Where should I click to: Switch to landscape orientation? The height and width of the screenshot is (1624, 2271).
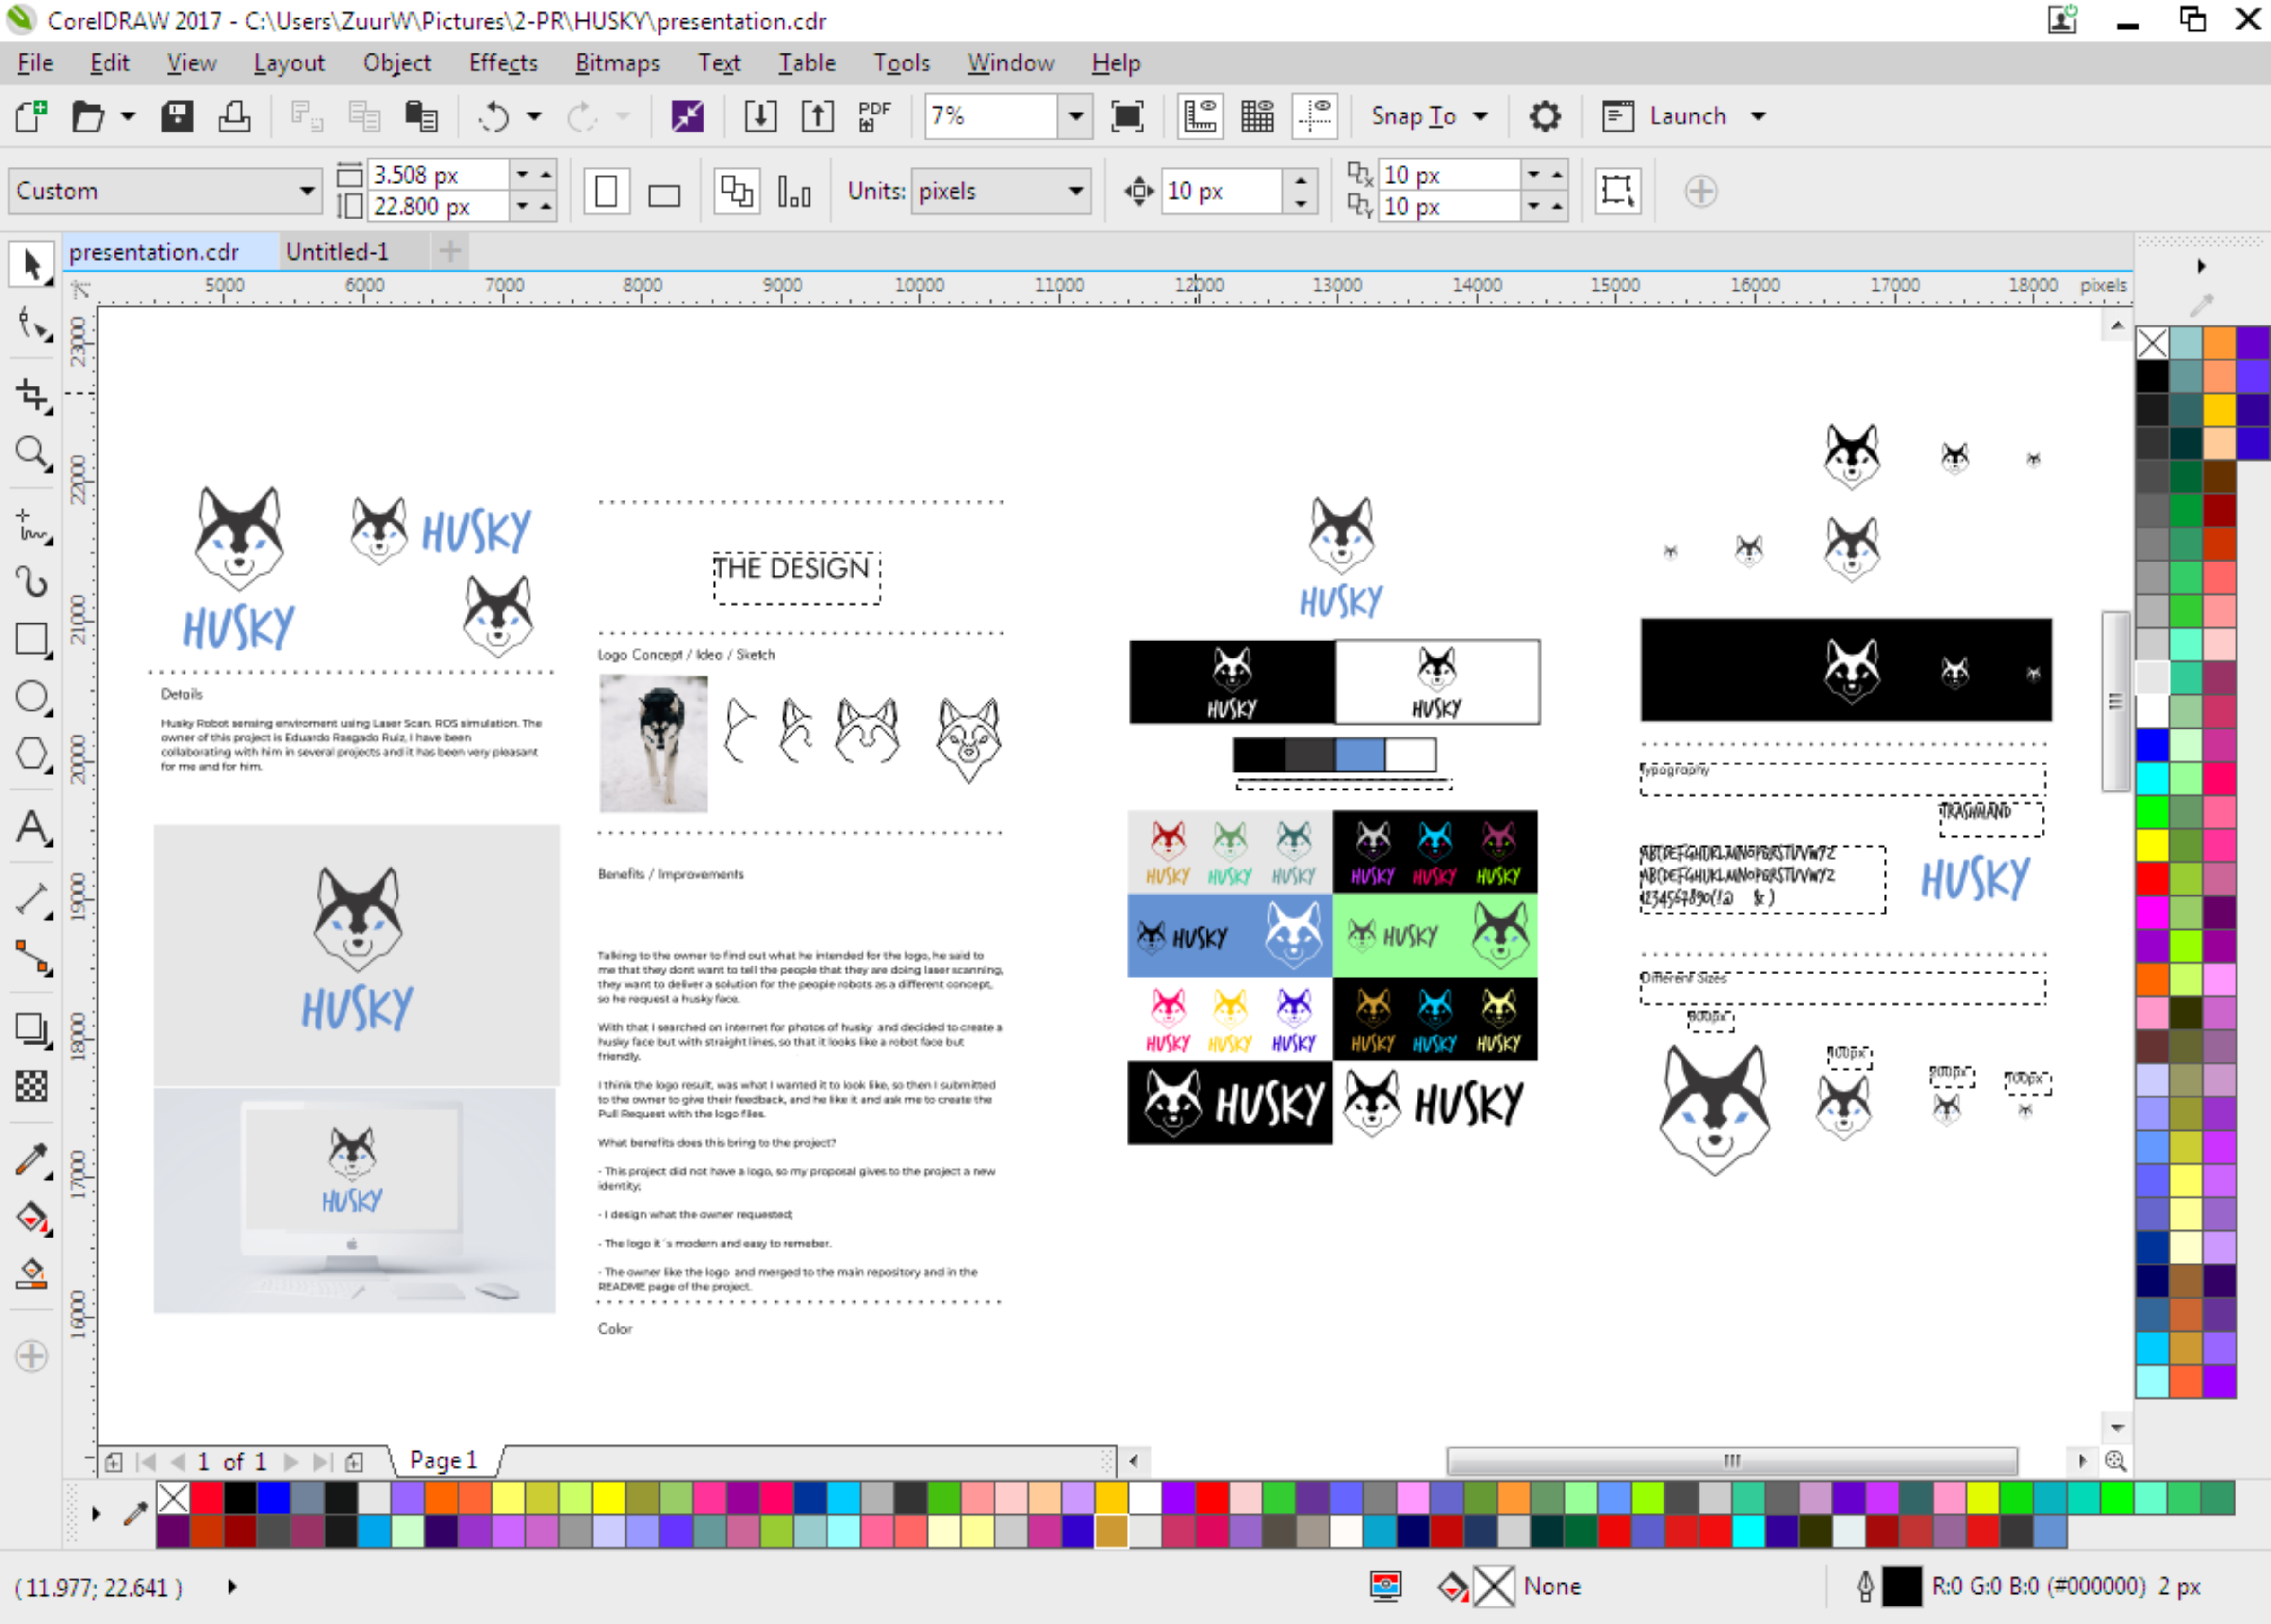click(x=663, y=192)
